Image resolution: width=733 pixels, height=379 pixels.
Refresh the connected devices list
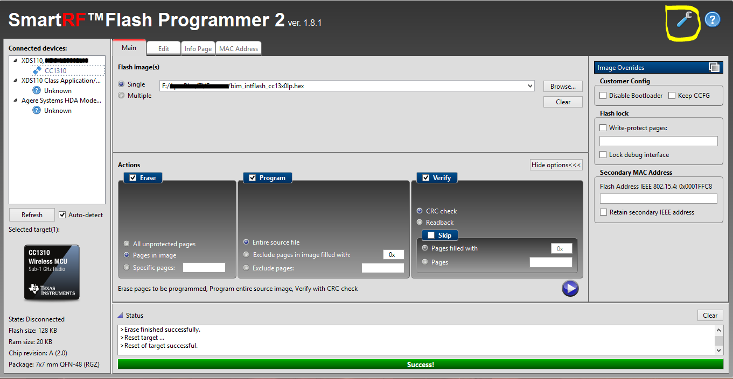click(x=31, y=214)
